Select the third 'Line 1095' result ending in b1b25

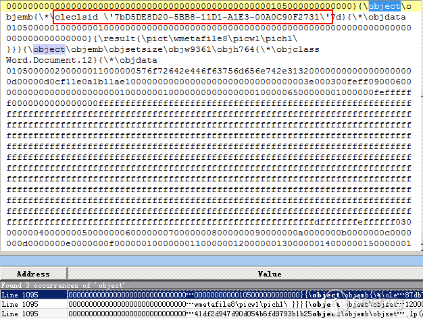211,314
